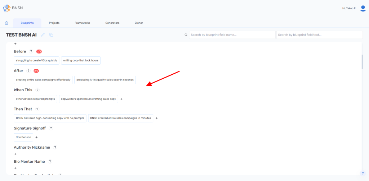The image size is (369, 181).
Task: Show help for Before field
Action: pos(31,51)
